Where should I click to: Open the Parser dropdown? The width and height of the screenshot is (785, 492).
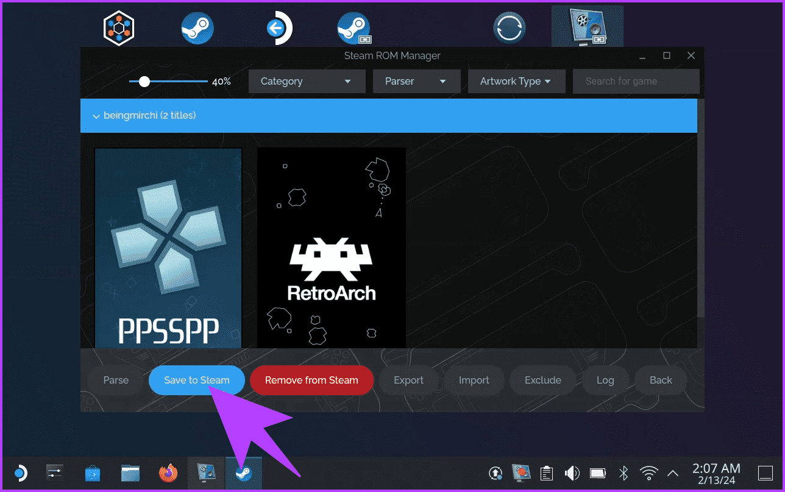(417, 81)
